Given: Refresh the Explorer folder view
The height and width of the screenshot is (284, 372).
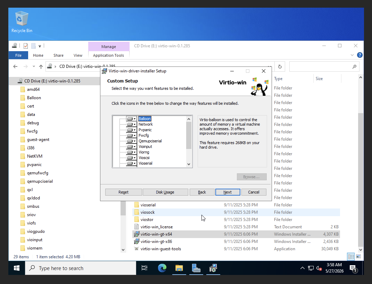Looking at the screenshot, I should pyautogui.click(x=280, y=66).
